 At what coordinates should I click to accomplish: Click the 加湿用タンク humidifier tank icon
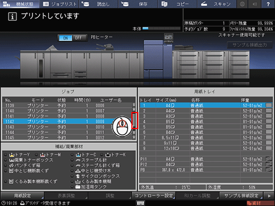click(78, 187)
